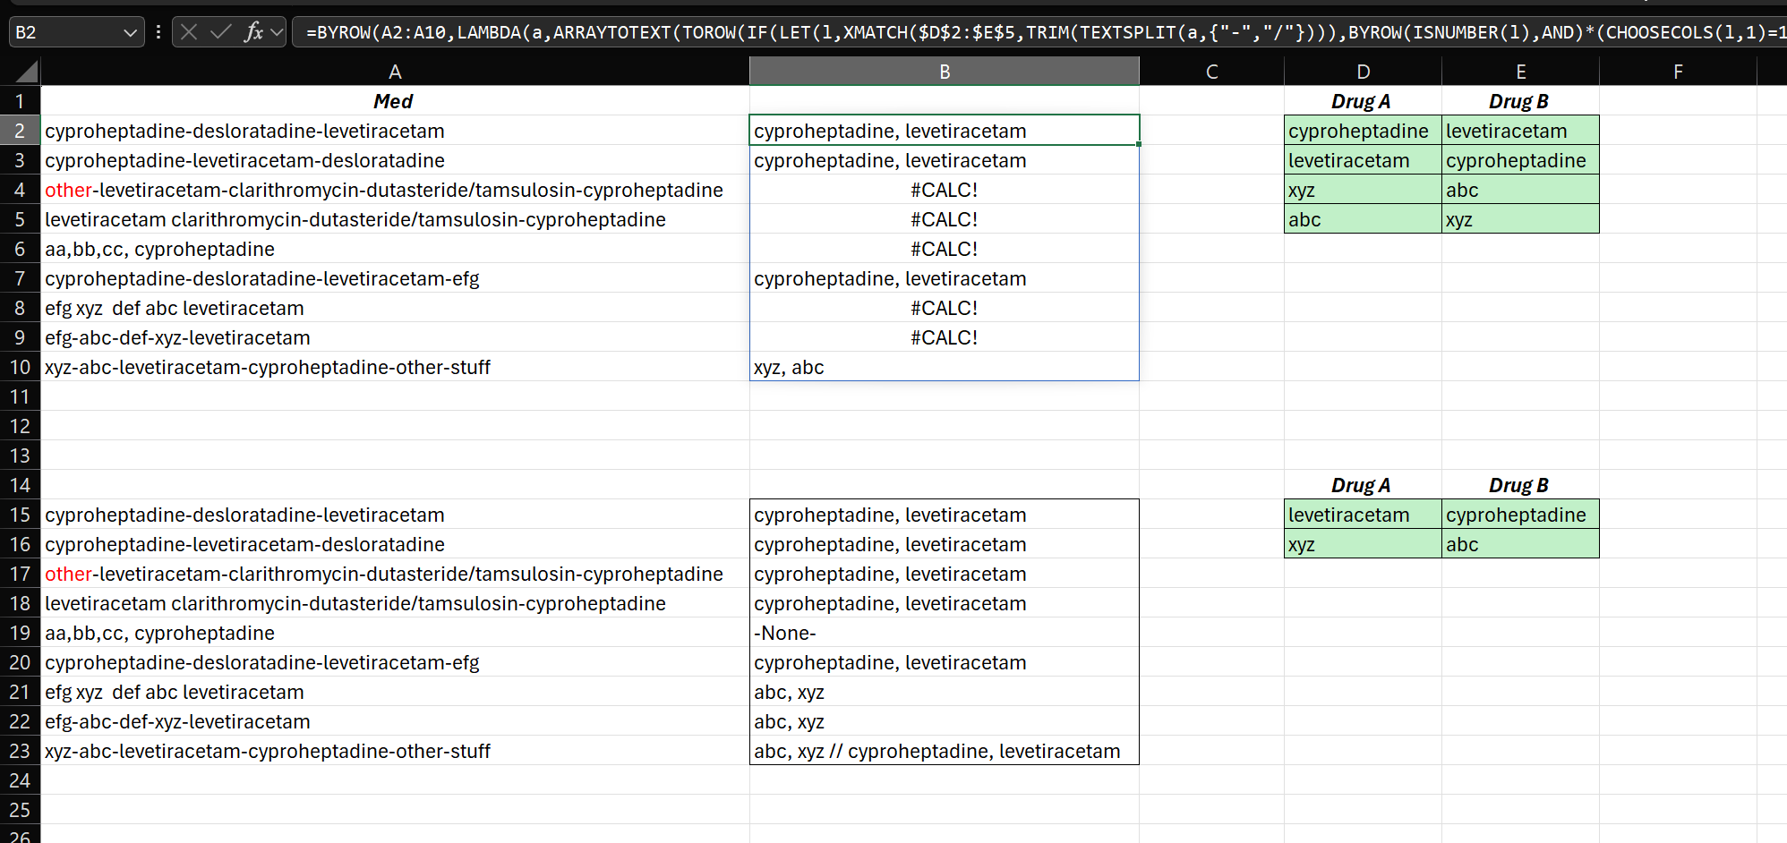Screen dimensions: 1787x843
Task: Click cell B15 'cyproheptadine, levetiracetam'
Action: click(945, 515)
